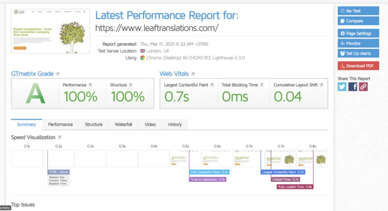388x211 pixels.
Task: Click the leaftranslations.com URL link
Action: (x=157, y=28)
